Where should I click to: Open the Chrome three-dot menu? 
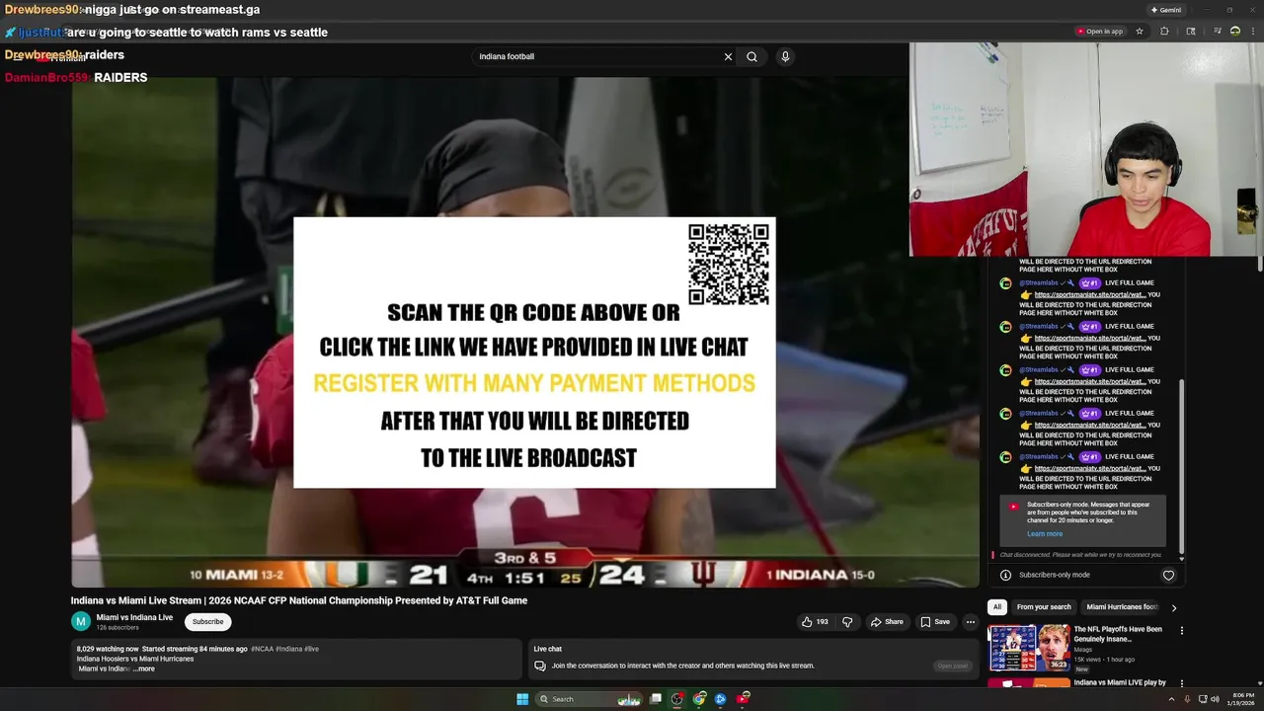(1254, 32)
